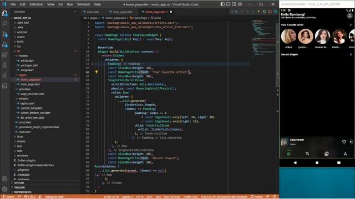This screenshot has width=355, height=199.
Task: Expand the assets folder
Action: tap(21, 37)
